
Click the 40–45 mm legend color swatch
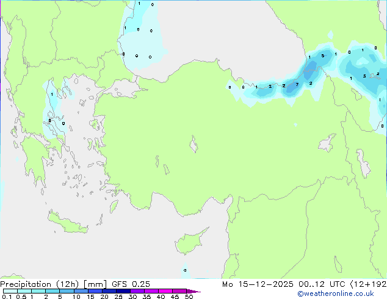click(x=165, y=291)
